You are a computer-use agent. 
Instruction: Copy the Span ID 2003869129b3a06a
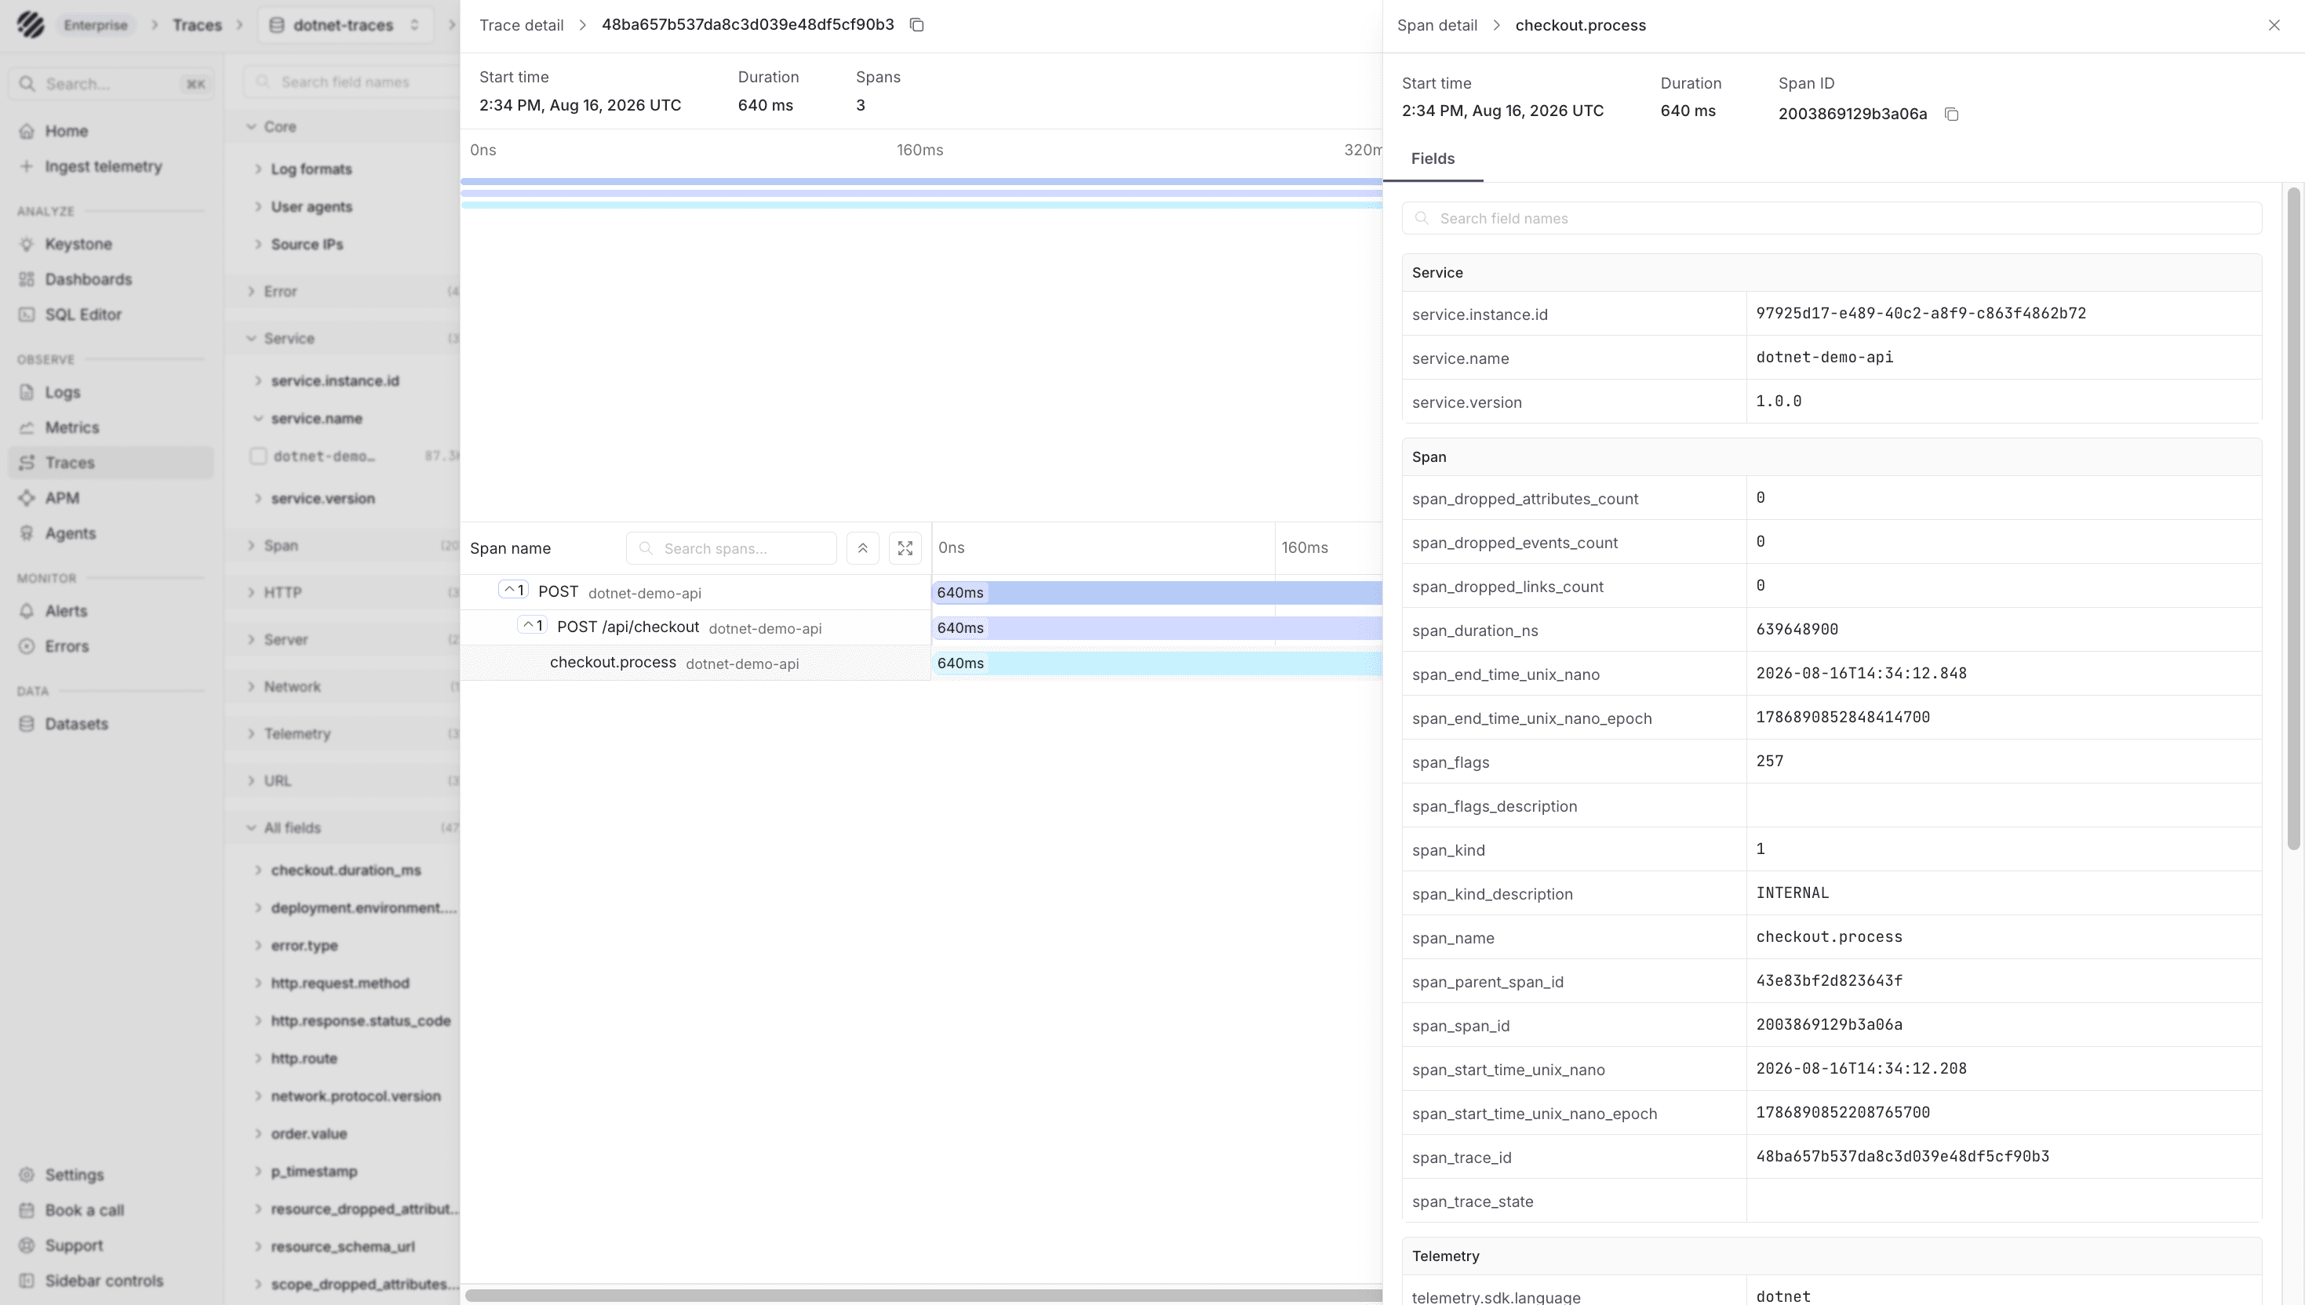1951,114
